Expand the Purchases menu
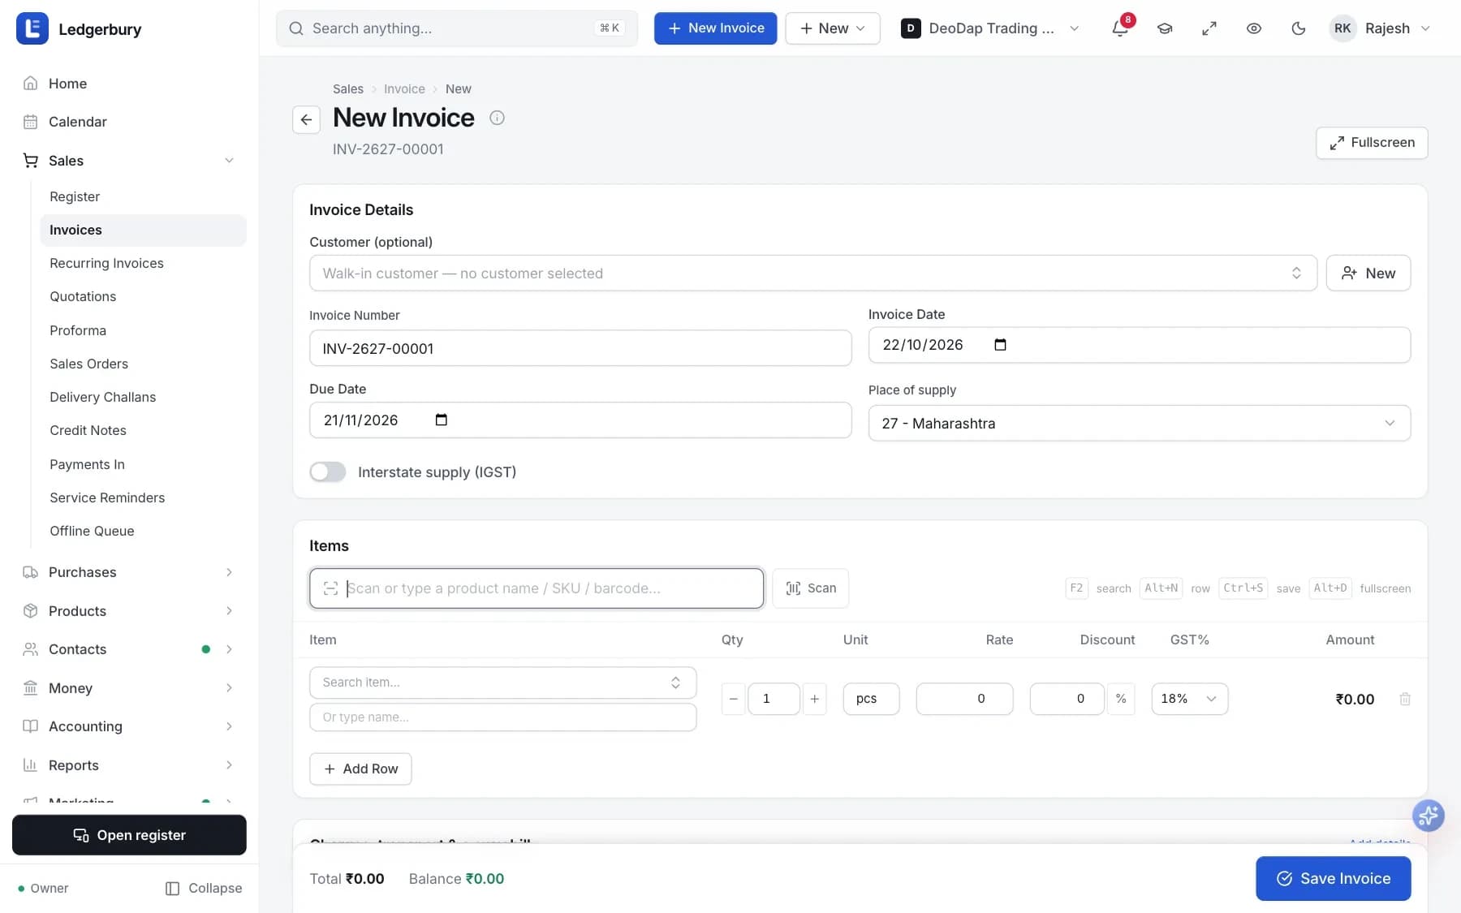 click(x=130, y=572)
